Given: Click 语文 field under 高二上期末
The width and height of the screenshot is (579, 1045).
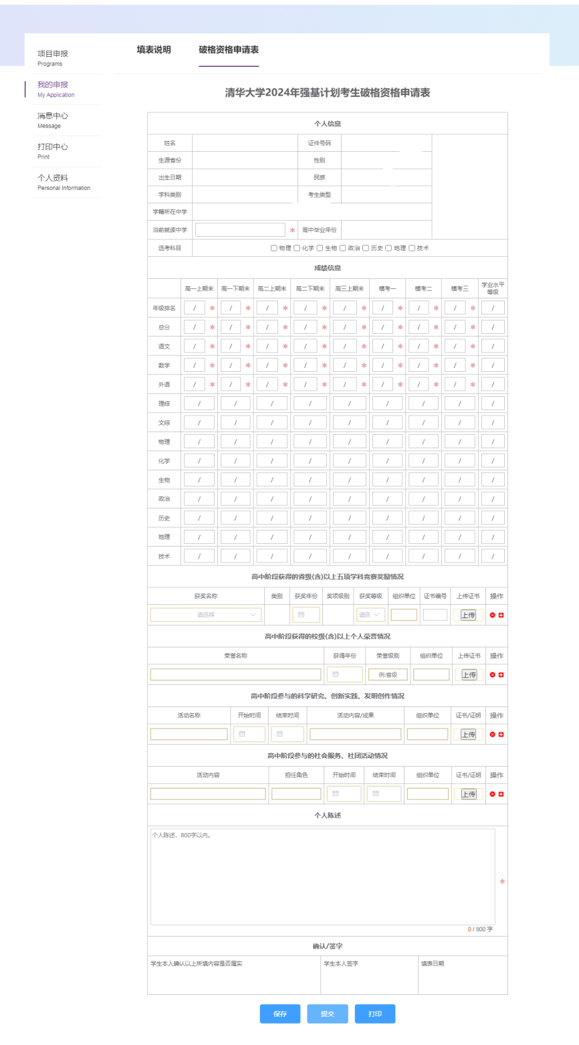Looking at the screenshot, I should pyautogui.click(x=267, y=346).
